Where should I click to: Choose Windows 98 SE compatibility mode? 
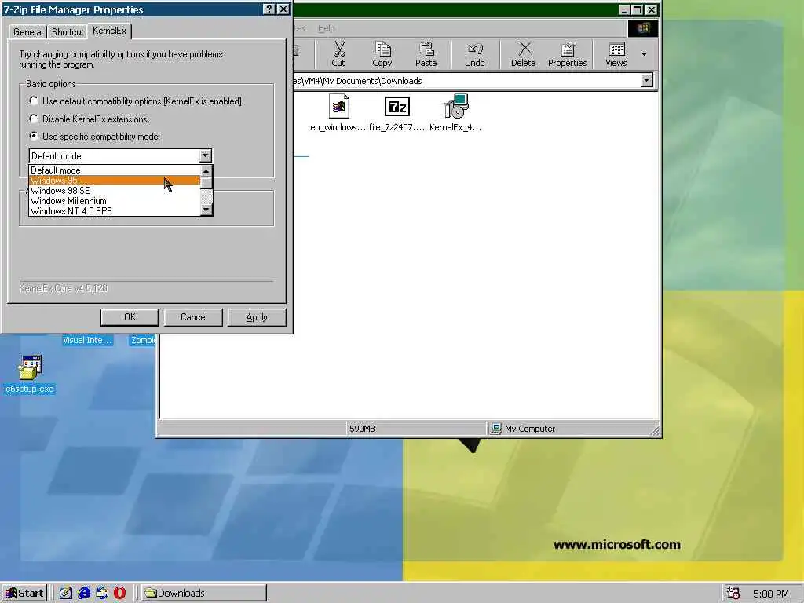pos(115,191)
